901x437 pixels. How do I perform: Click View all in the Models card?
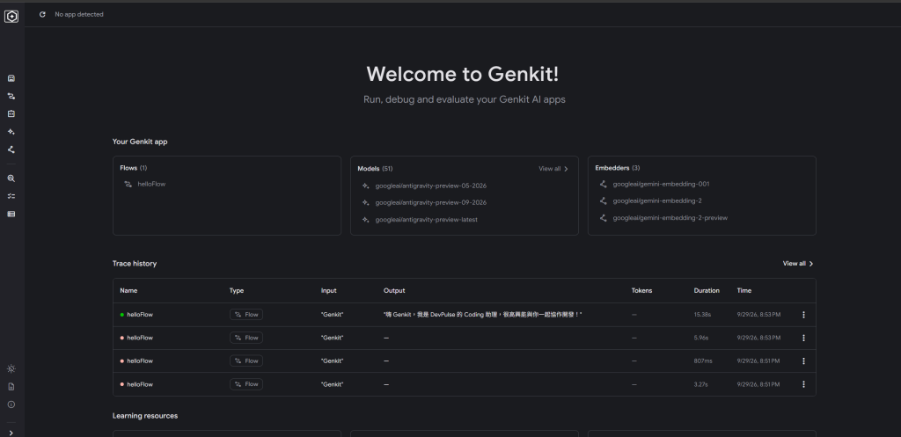point(549,169)
